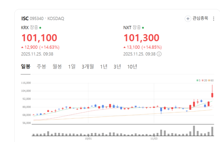Viewport: 220px width, 142px height.
Task: Click the 104,000 price axis label
Action: (26, 91)
